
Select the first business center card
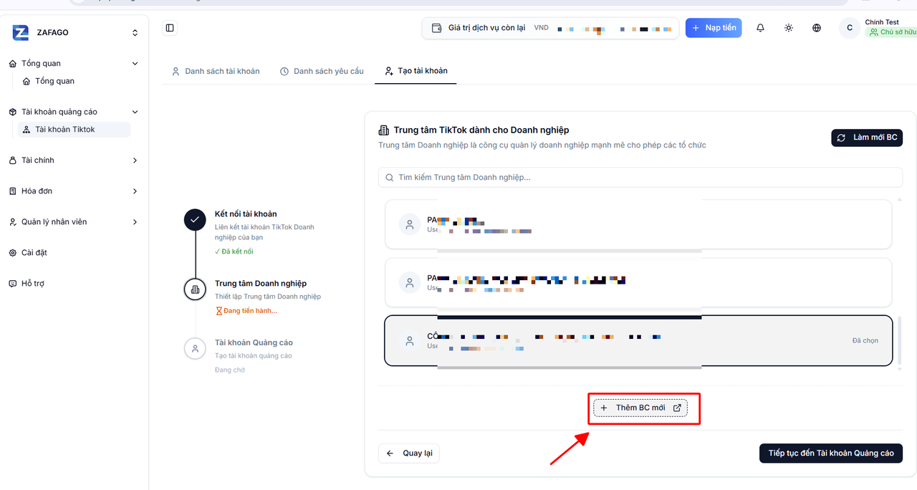[638, 224]
